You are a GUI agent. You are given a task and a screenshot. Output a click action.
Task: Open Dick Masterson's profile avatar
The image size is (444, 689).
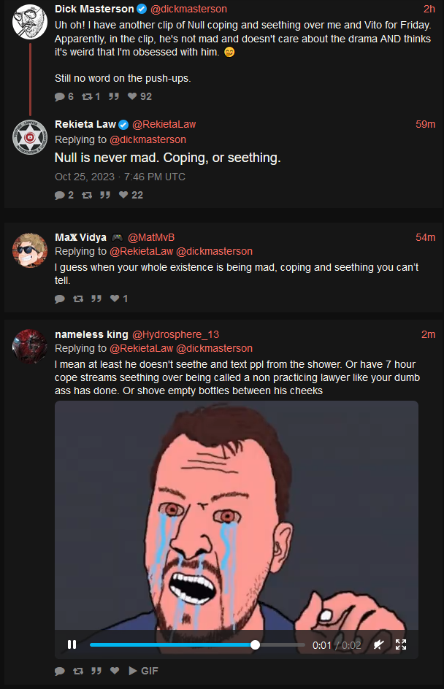click(x=29, y=22)
